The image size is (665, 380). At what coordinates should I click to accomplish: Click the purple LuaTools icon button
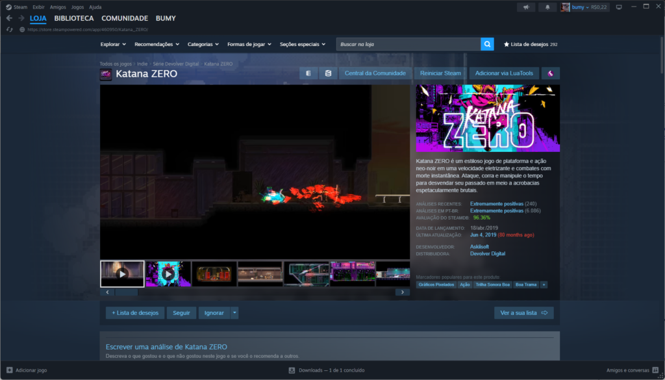point(551,73)
